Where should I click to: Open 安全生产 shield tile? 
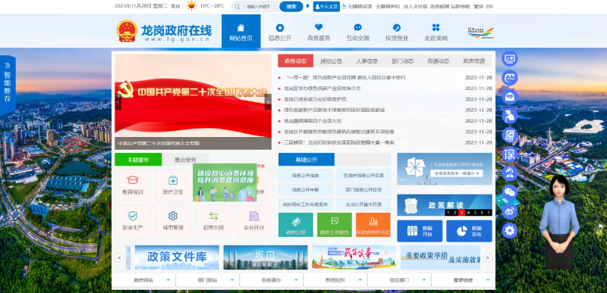[133, 221]
